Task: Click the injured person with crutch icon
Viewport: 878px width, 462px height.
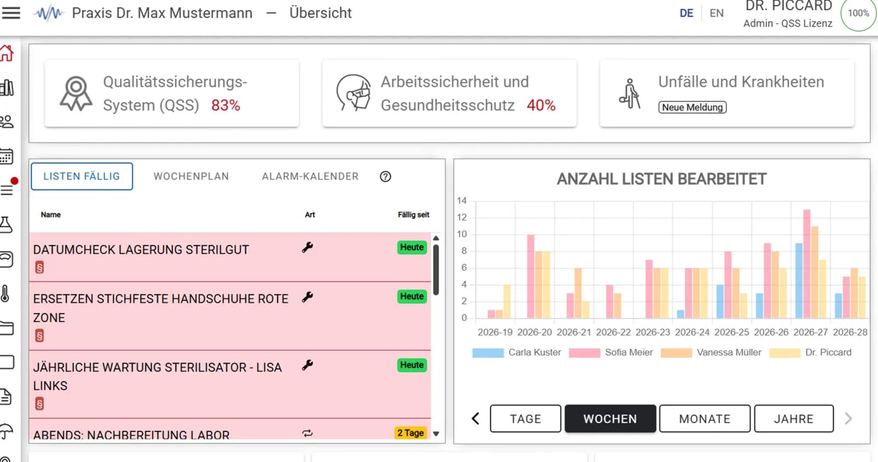Action: 630,93
